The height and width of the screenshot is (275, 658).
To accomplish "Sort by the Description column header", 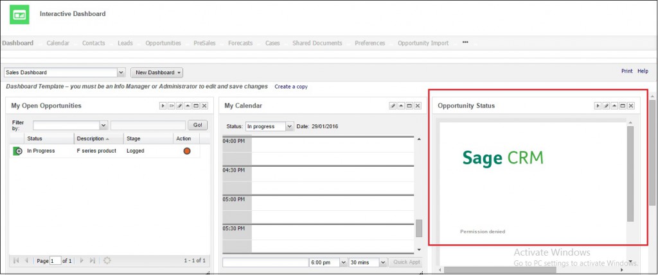I will (x=99, y=138).
